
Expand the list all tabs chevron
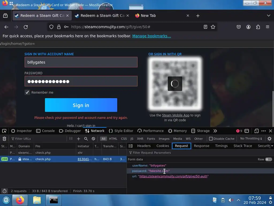click(269, 16)
